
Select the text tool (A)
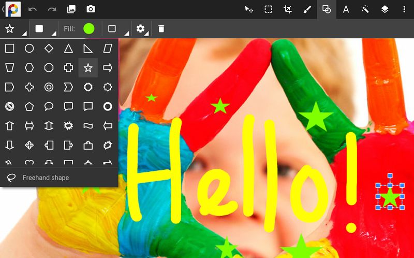click(x=346, y=9)
